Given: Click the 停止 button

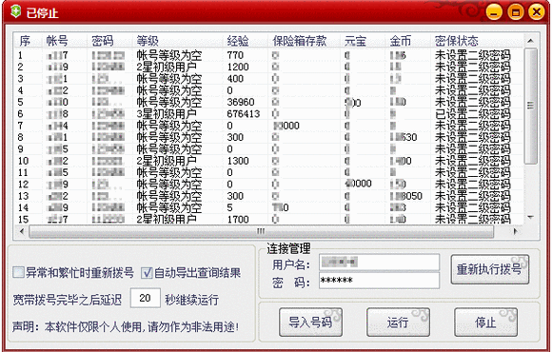Looking at the screenshot, I should [x=485, y=323].
